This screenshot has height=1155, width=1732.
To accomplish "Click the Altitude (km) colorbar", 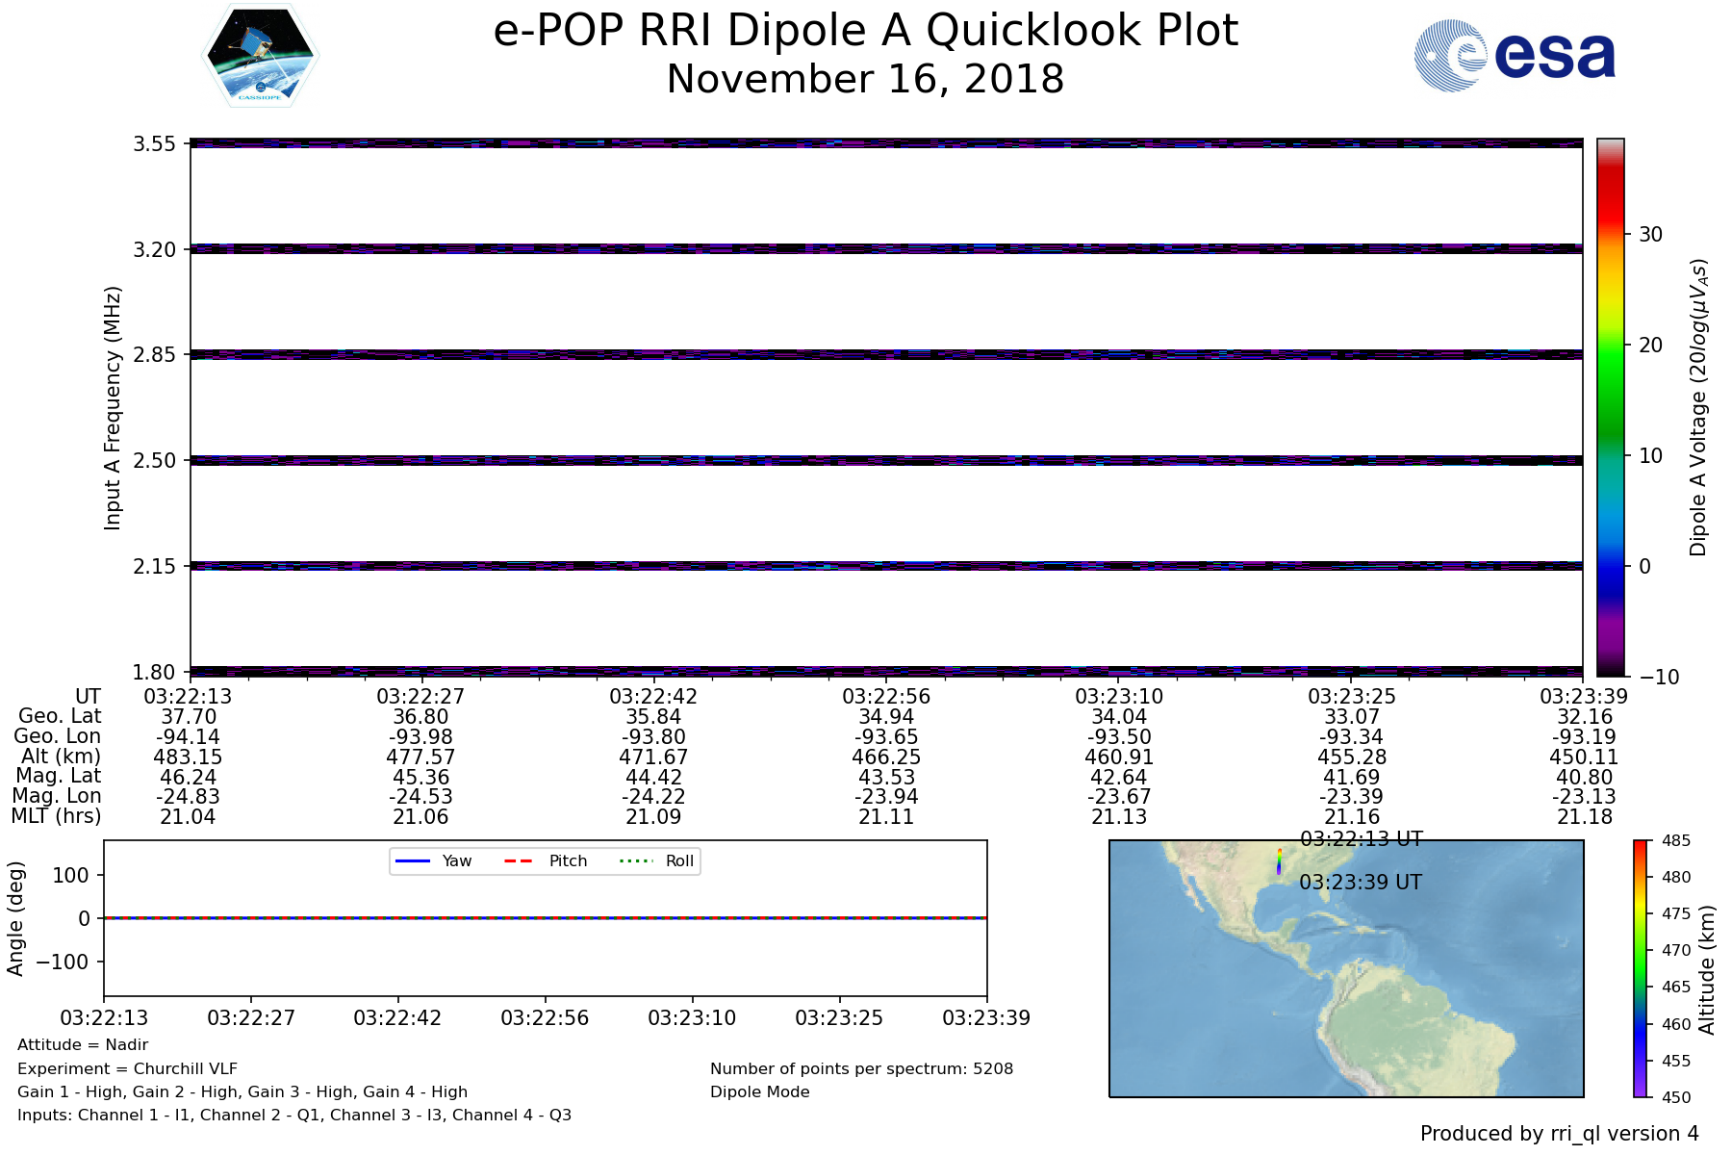I will [1641, 967].
